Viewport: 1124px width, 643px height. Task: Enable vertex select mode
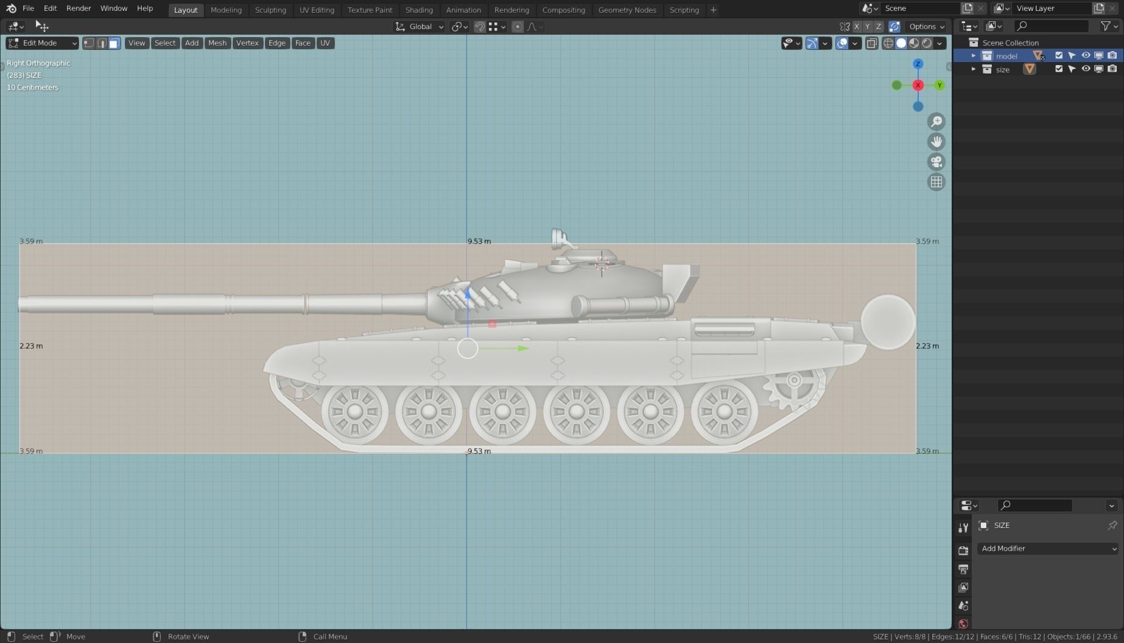[89, 43]
